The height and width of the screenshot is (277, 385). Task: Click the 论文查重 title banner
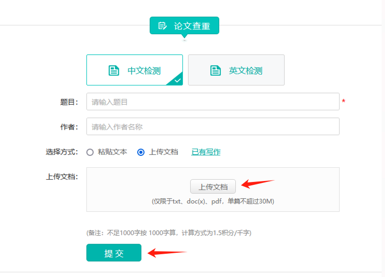tap(184, 26)
